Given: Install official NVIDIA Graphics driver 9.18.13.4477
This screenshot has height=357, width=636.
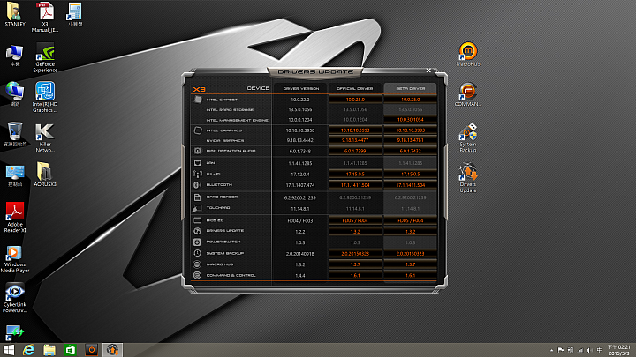Looking at the screenshot, I should tap(355, 140).
